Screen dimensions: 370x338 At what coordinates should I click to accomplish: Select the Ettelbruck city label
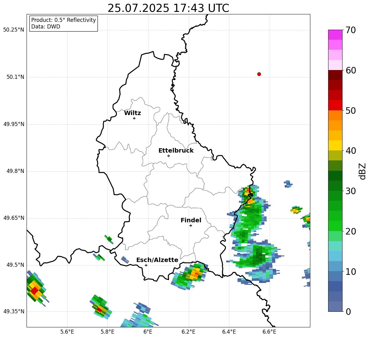[x=176, y=151]
